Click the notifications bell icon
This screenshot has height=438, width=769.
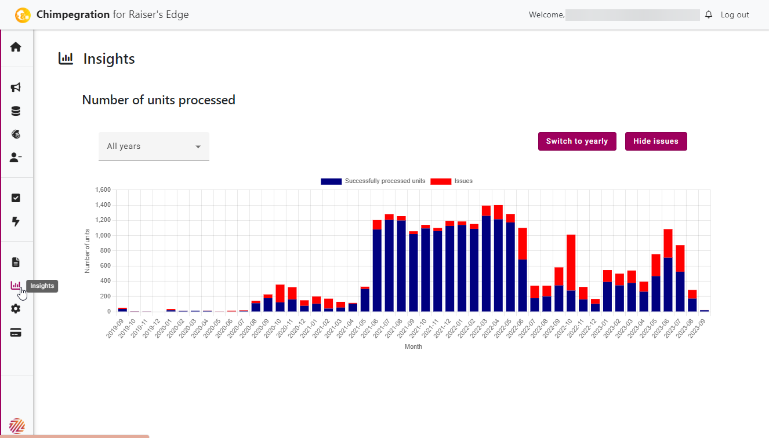pos(709,15)
